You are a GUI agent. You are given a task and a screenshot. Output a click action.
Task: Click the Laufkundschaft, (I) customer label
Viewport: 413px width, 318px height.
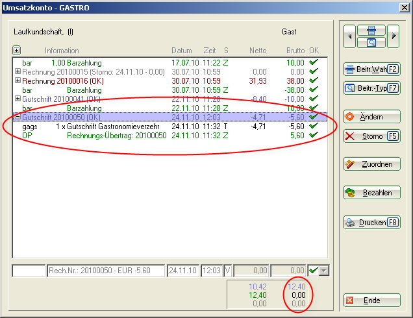(44, 32)
